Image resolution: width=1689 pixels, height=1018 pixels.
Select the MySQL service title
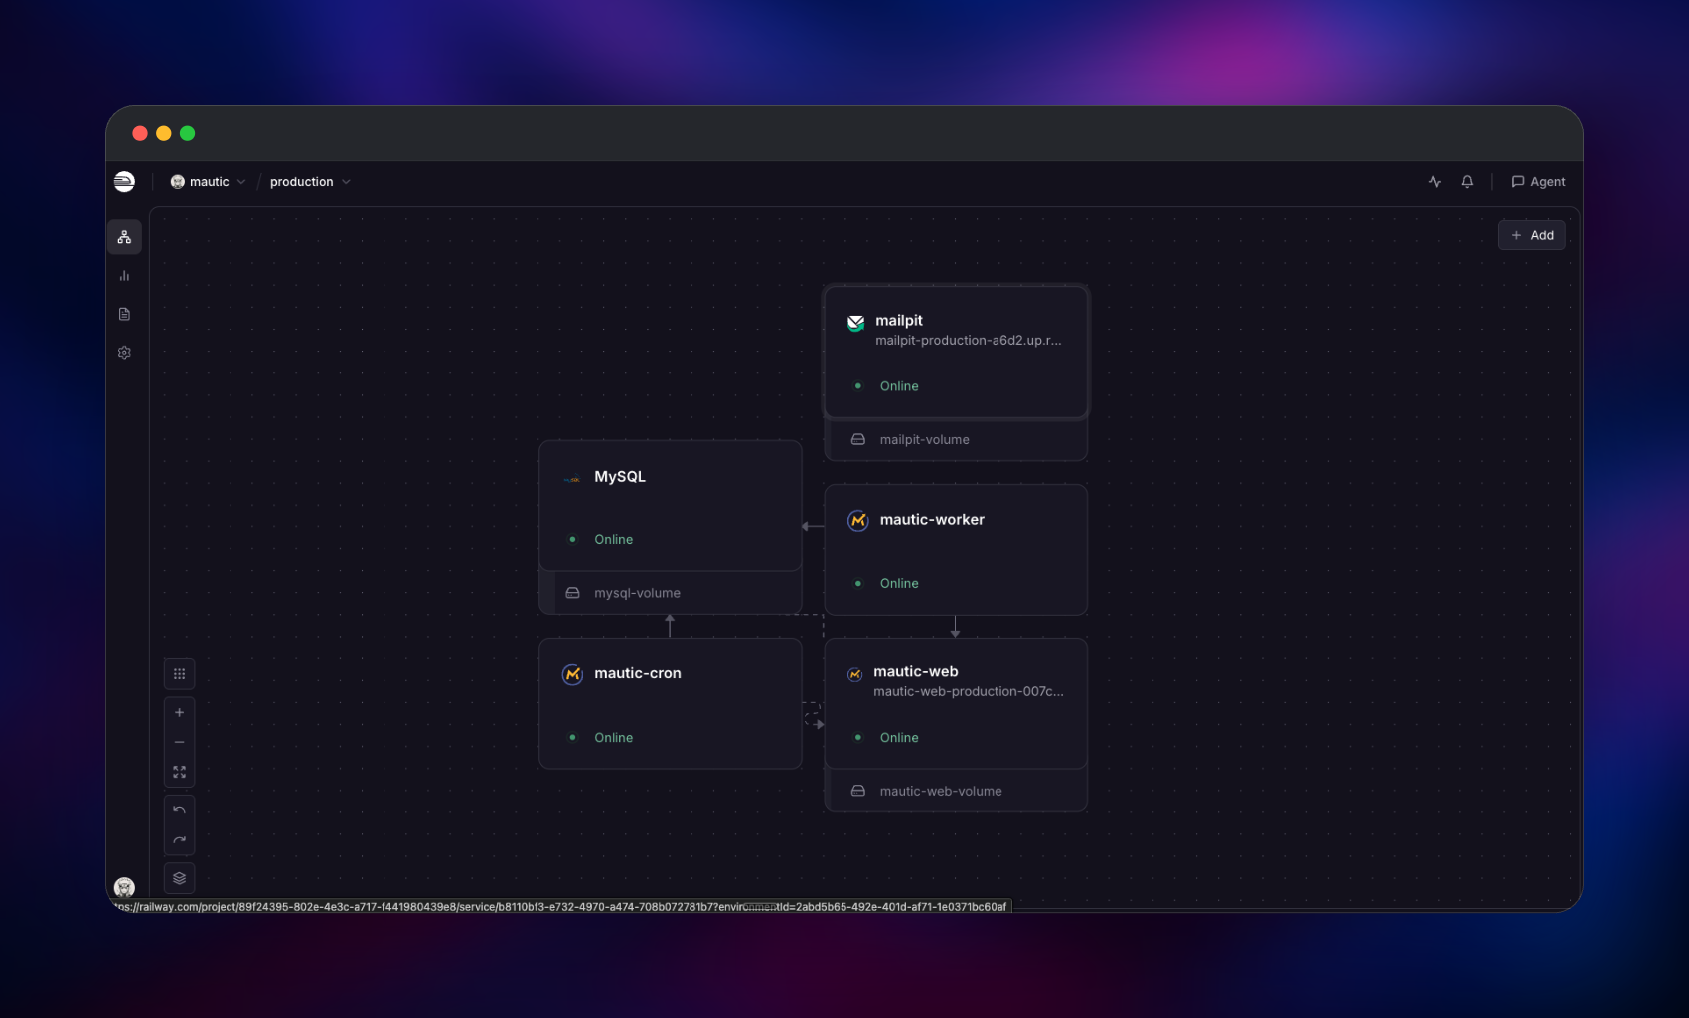click(620, 476)
